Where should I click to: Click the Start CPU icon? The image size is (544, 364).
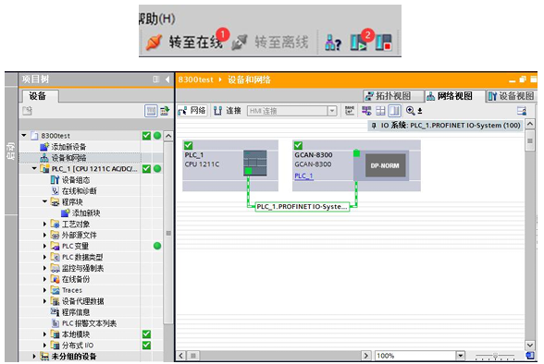[358, 42]
